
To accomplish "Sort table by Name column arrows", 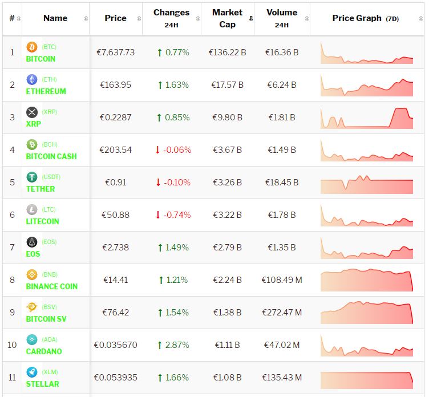I will 86,18.
